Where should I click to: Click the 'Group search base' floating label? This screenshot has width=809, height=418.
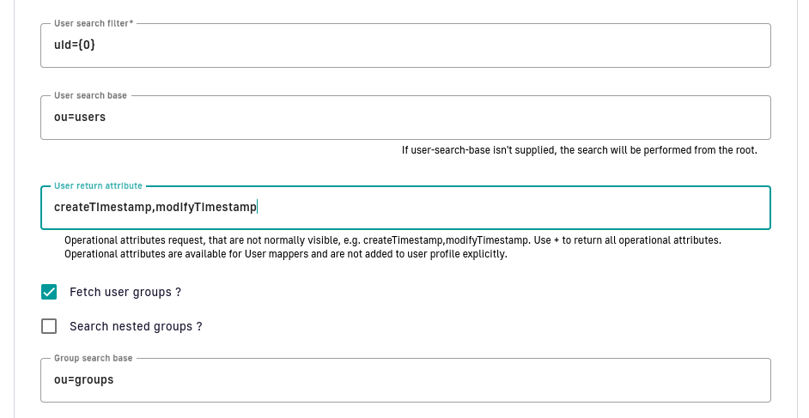(x=94, y=358)
